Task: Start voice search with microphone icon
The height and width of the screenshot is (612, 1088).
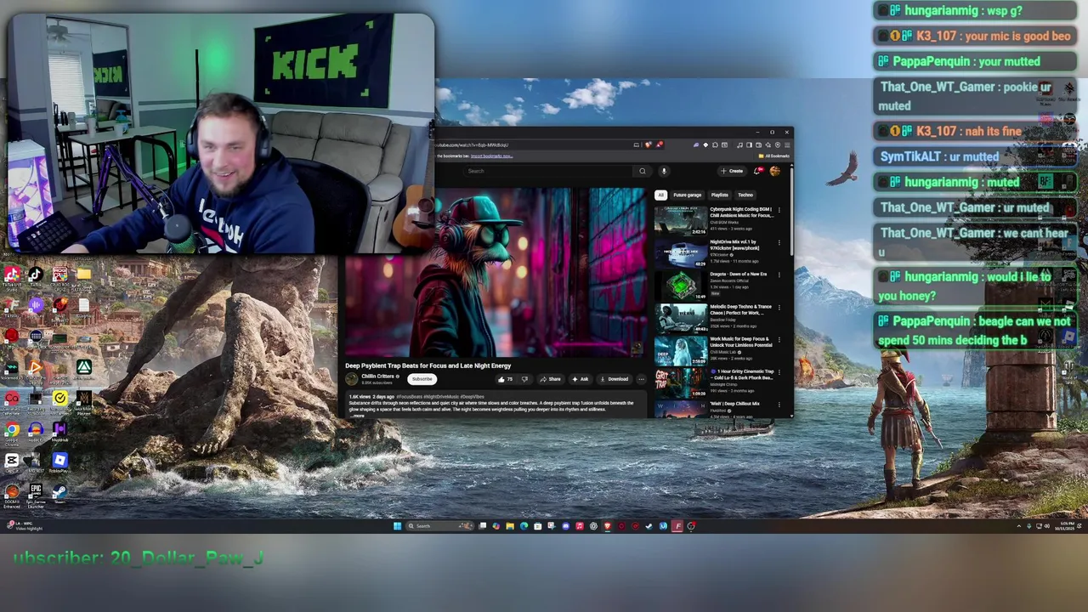Action: (x=664, y=171)
